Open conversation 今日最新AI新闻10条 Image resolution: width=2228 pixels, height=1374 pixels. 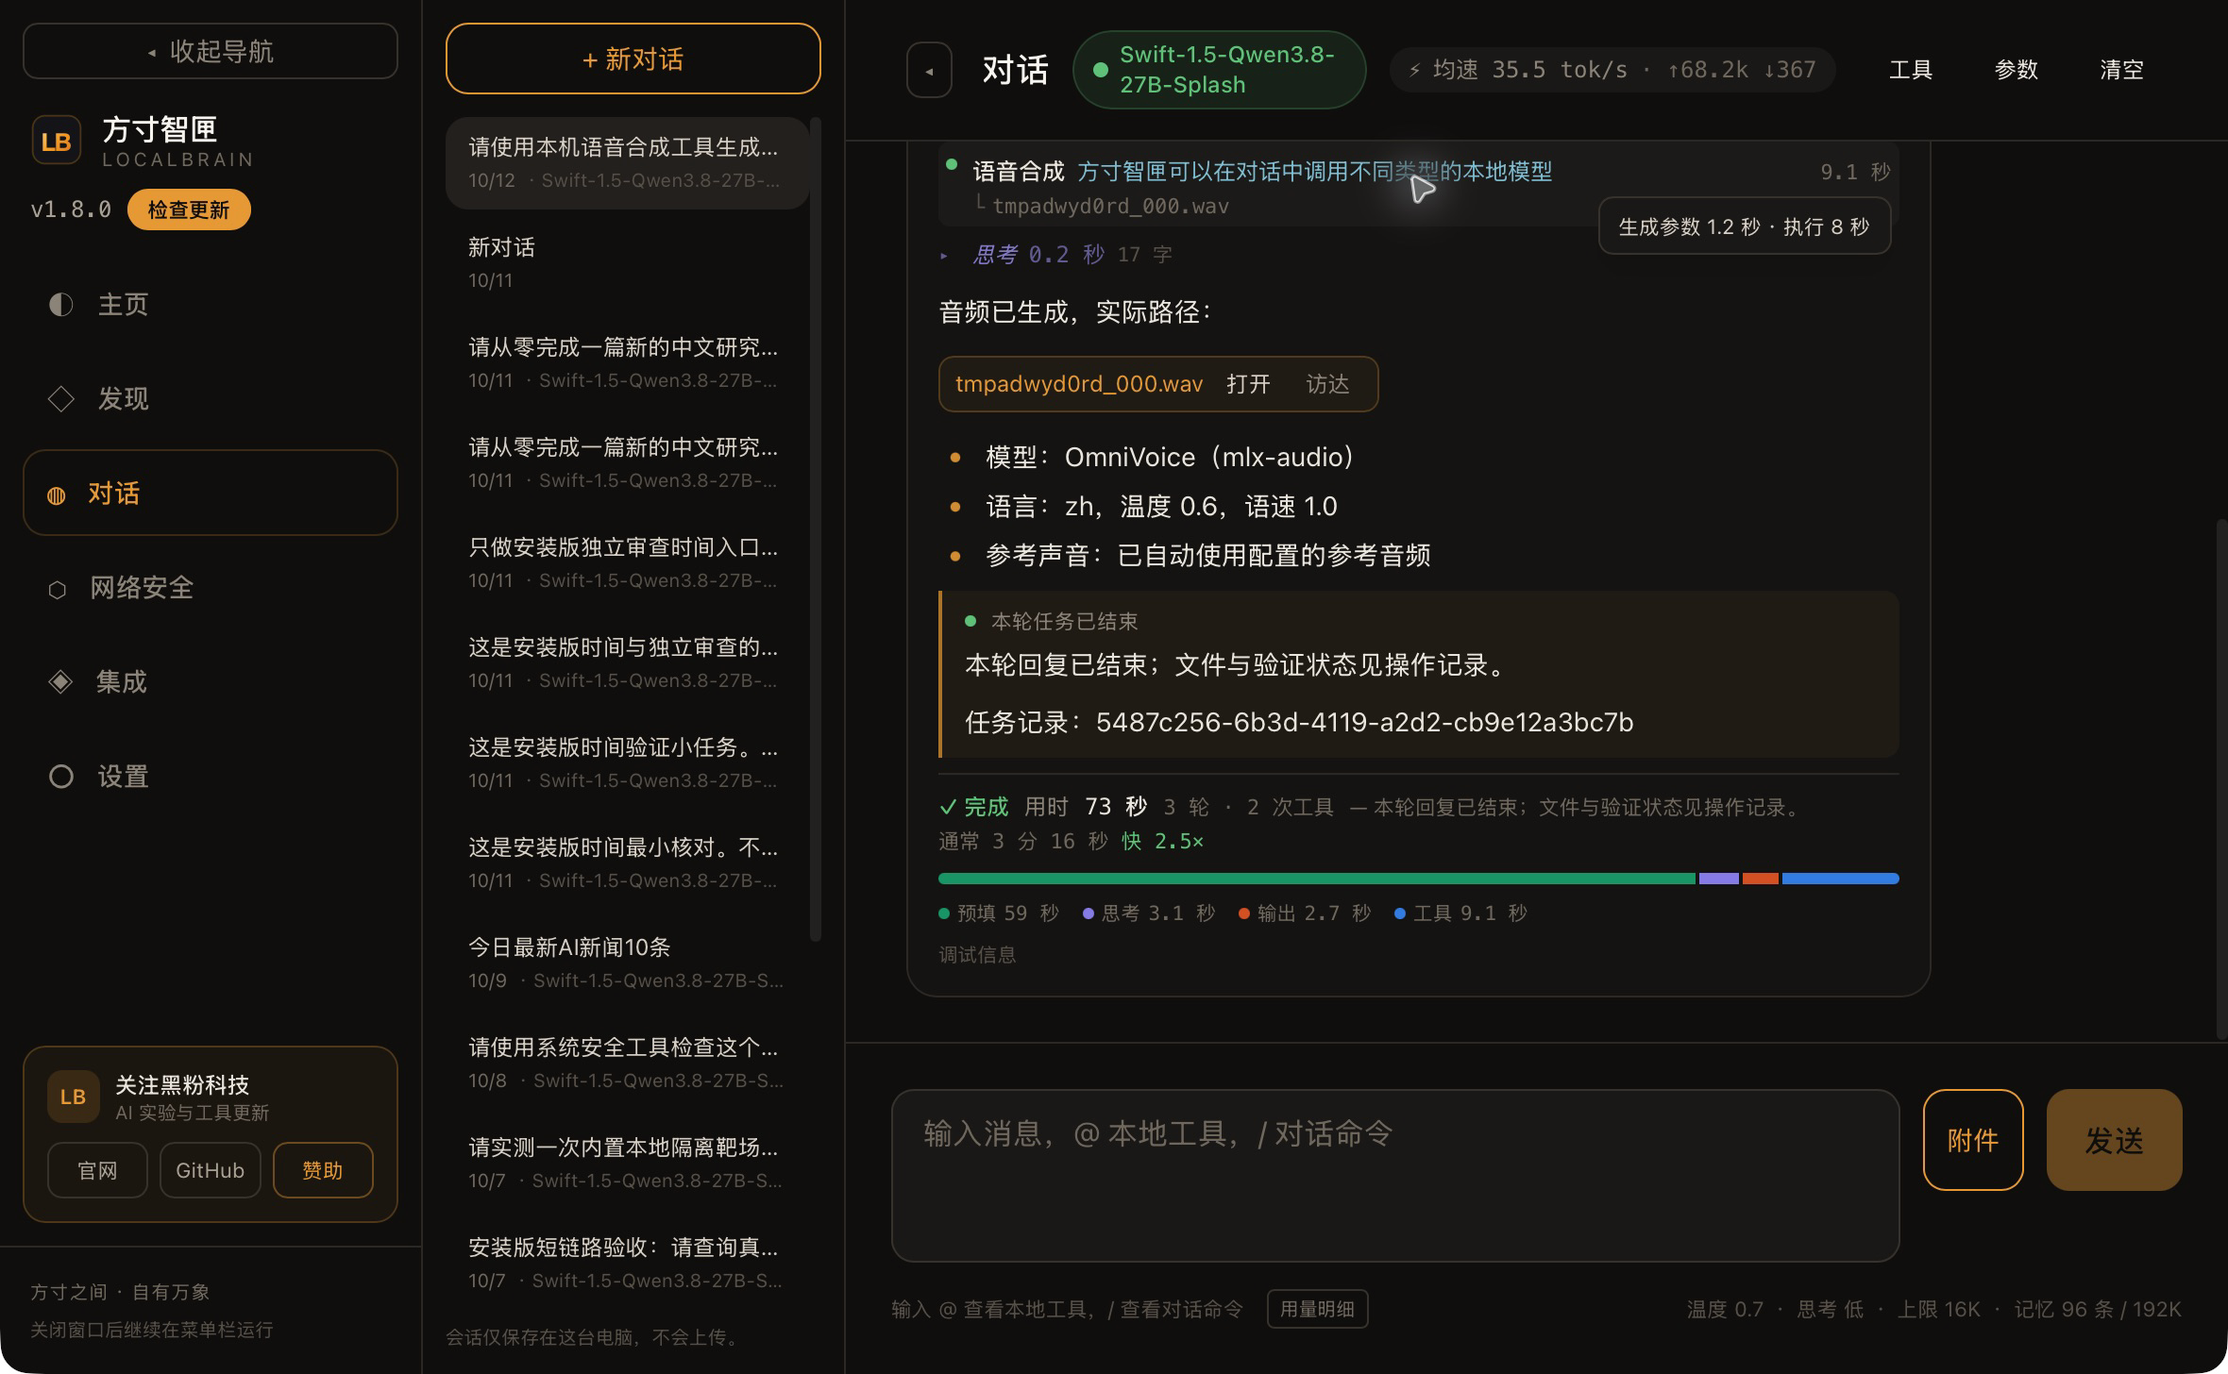point(627,963)
